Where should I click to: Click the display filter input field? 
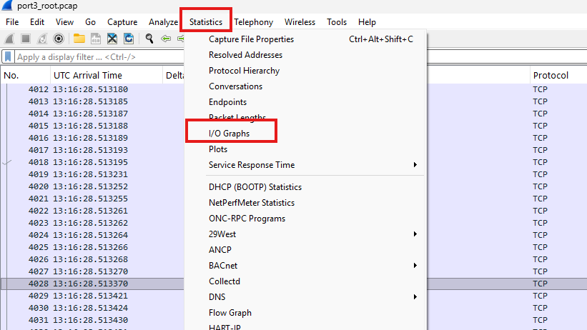click(x=99, y=57)
